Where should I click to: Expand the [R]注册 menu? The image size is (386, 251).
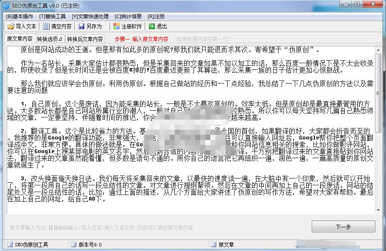(156, 17)
